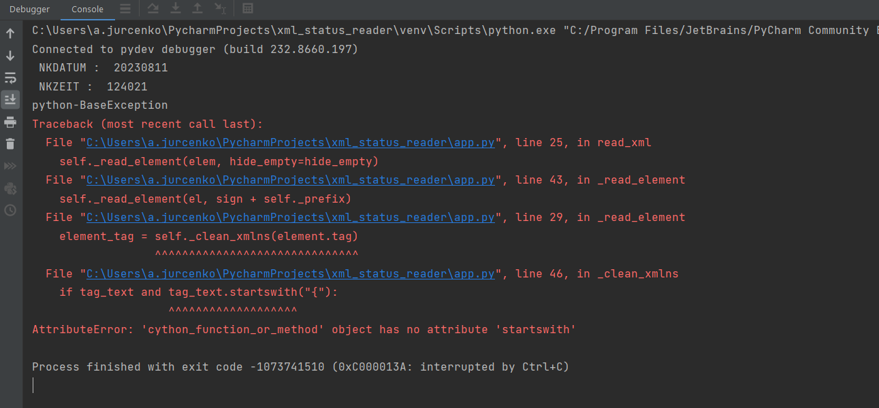Click the AttributeError message line
The height and width of the screenshot is (408, 879).
(304, 330)
